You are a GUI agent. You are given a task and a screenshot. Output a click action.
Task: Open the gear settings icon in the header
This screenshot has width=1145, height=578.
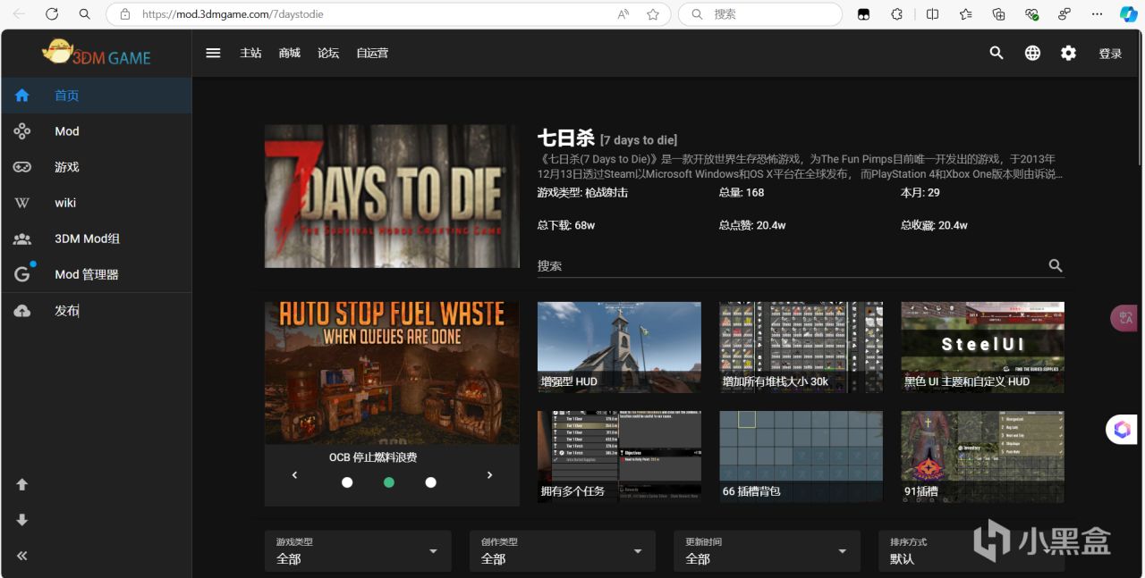(1068, 53)
